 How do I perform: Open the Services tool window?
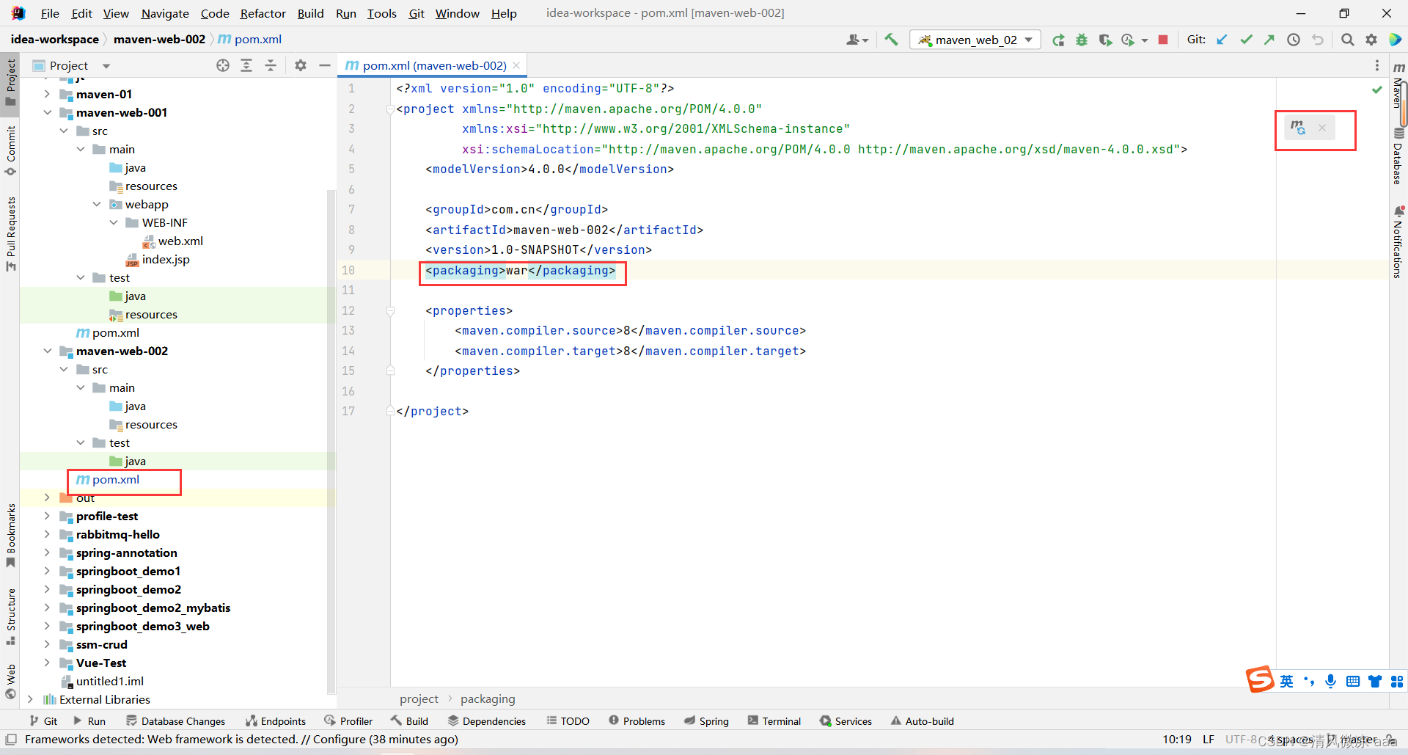tap(846, 721)
